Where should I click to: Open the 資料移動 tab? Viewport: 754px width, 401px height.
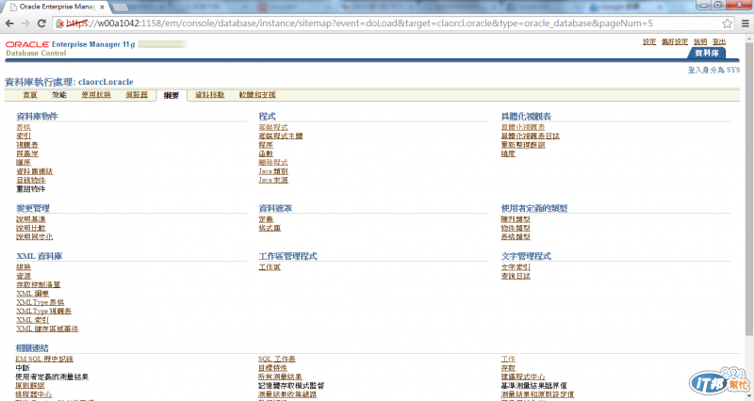[x=209, y=95]
